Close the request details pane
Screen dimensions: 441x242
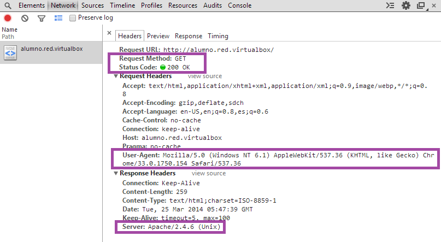tap(109, 33)
